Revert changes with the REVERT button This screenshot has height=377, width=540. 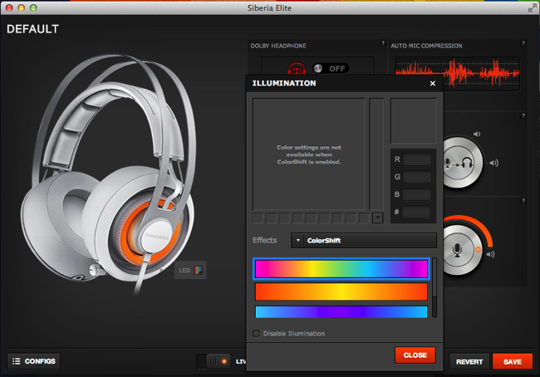[469, 361]
